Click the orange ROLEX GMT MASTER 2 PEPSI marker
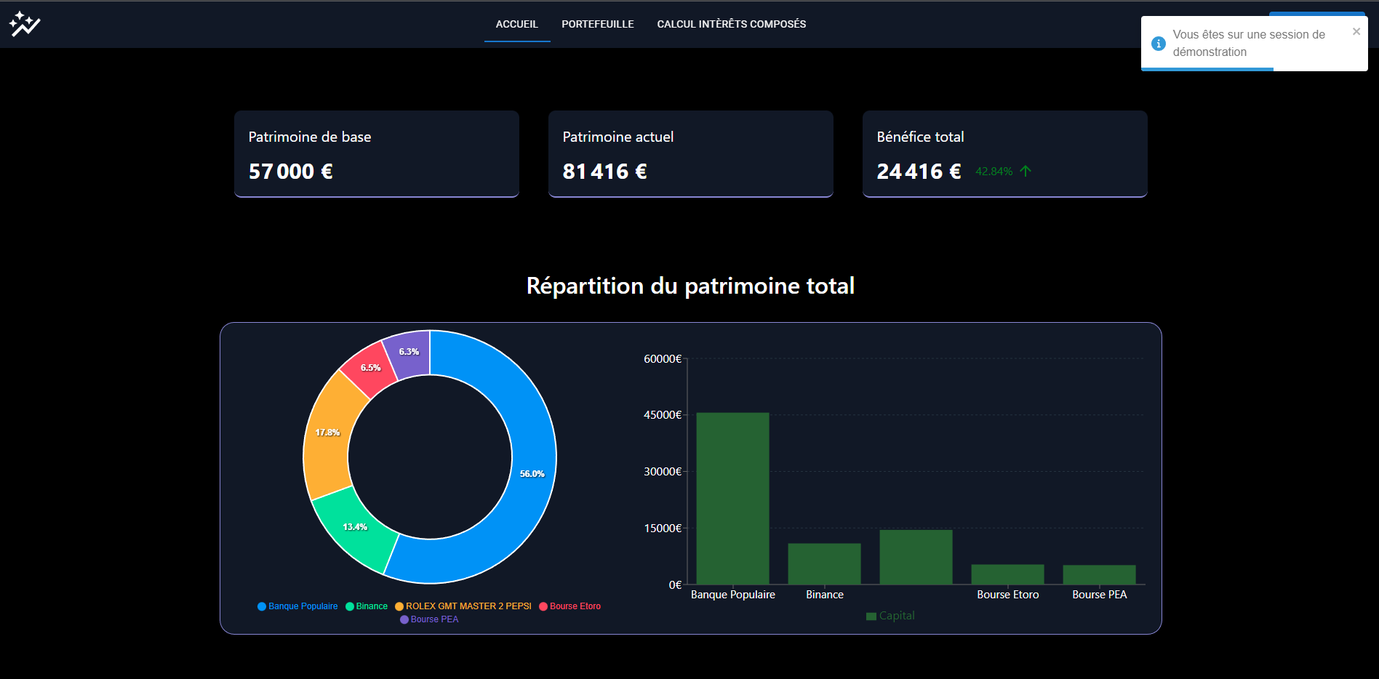The image size is (1379, 679). coord(399,606)
